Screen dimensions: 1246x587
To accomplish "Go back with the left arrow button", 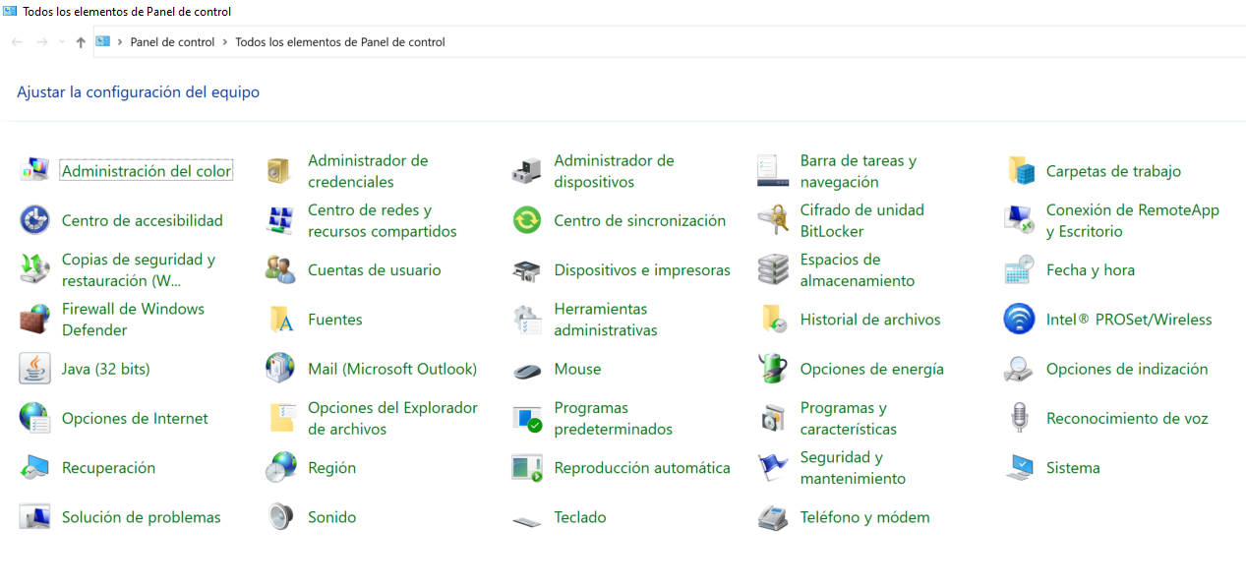I will point(17,42).
